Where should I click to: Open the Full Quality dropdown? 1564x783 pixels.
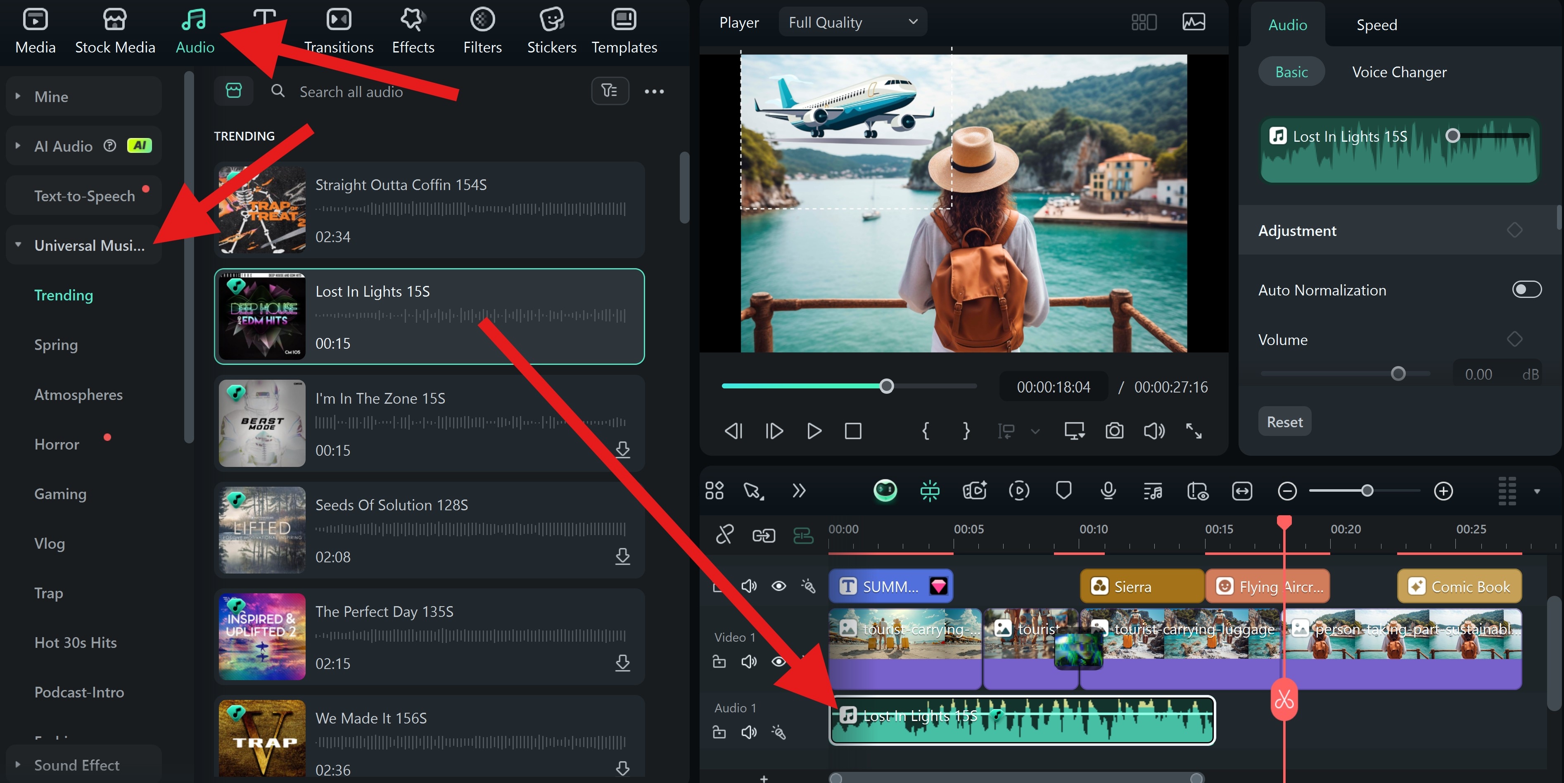852,22
